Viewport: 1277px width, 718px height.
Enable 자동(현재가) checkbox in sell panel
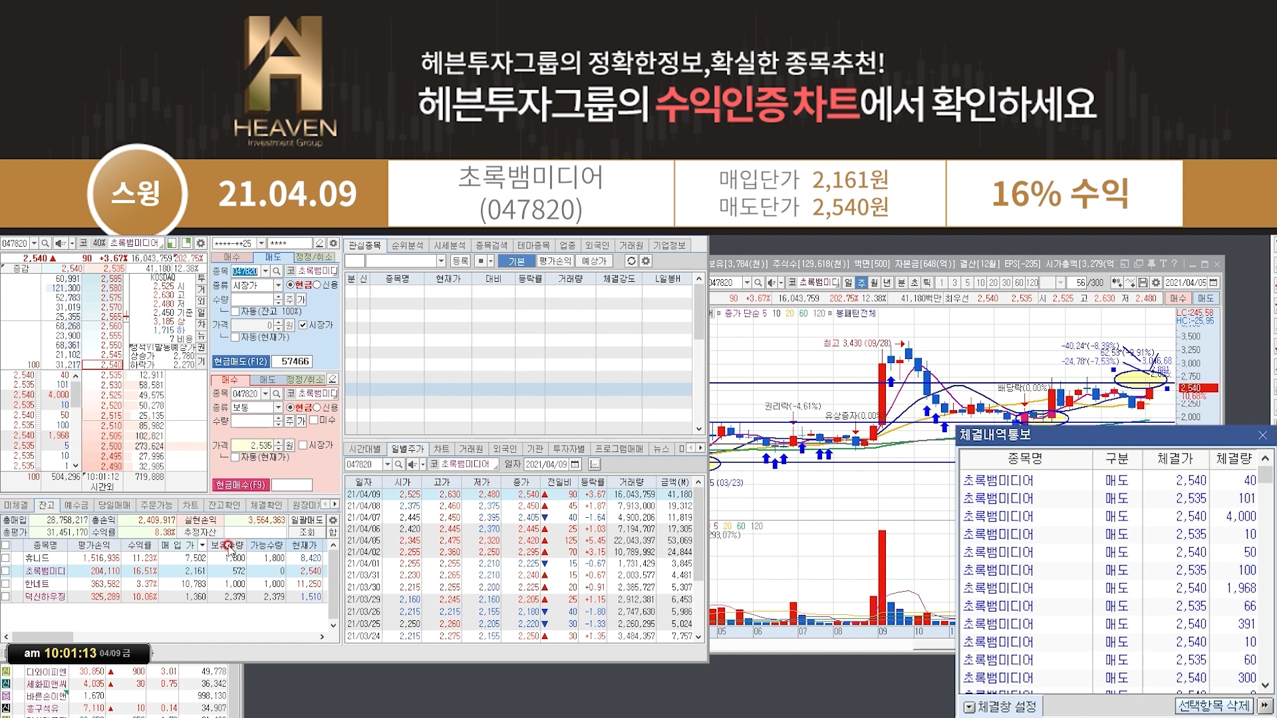235,337
